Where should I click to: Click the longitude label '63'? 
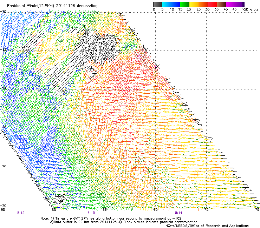pos(54,210)
